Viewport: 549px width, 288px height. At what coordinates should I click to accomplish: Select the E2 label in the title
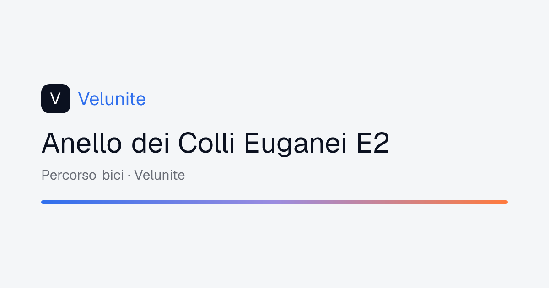[373, 143]
